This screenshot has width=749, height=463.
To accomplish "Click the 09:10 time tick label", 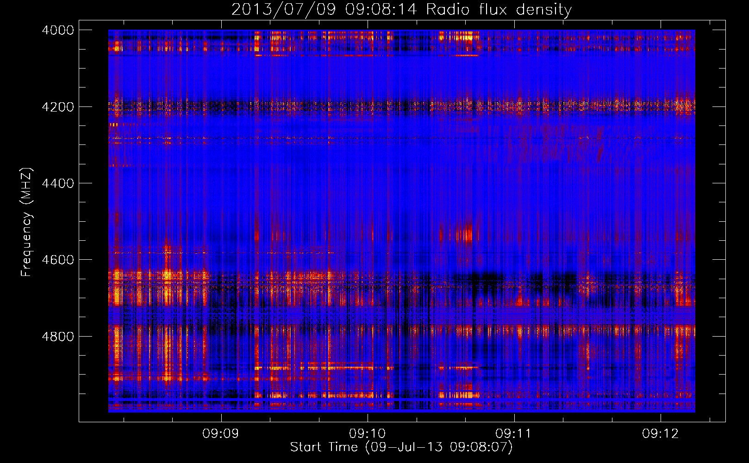I will point(367,433).
